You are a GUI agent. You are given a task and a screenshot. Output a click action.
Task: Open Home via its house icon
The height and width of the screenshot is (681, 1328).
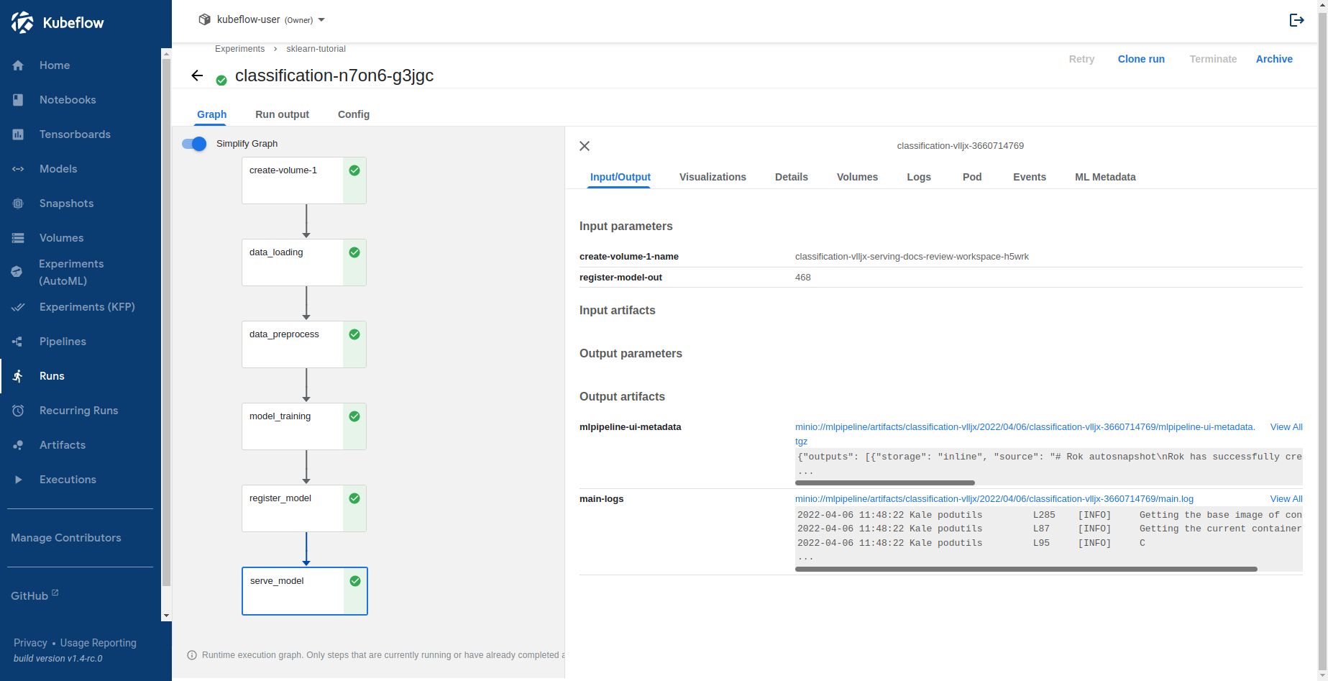(18, 65)
